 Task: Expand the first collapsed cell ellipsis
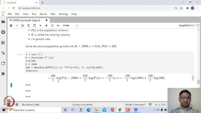28,85
